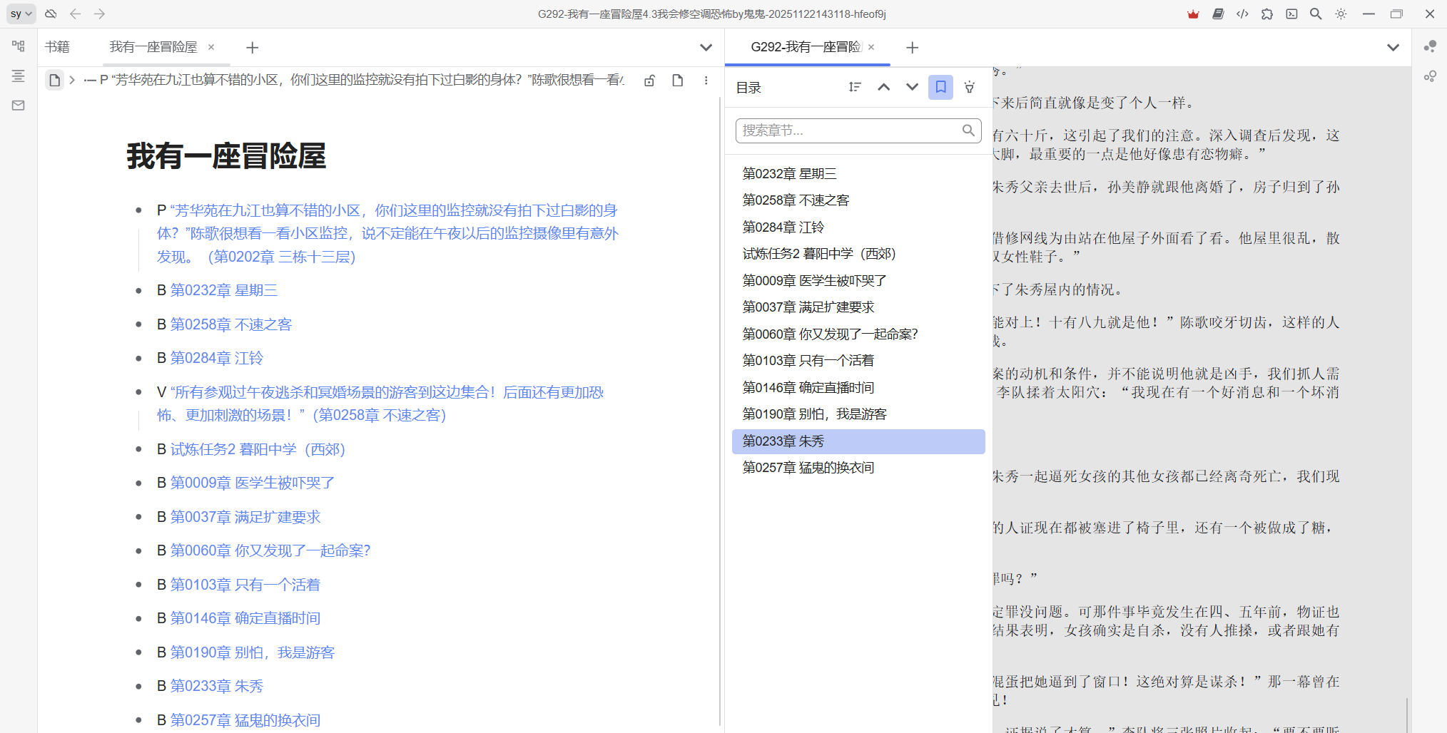
Task: Open the file tree panel icon
Action: point(19,46)
